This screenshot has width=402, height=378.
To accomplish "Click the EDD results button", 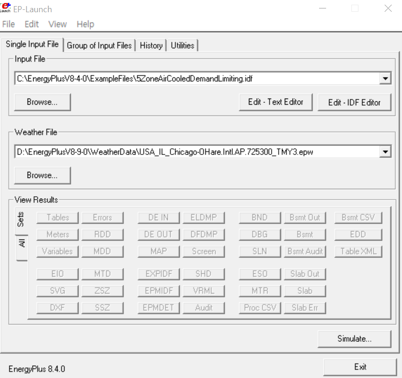I will 358,234.
